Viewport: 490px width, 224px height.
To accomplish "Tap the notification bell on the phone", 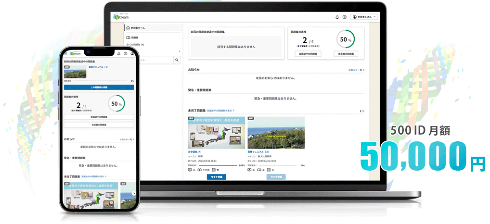I will (119, 53).
